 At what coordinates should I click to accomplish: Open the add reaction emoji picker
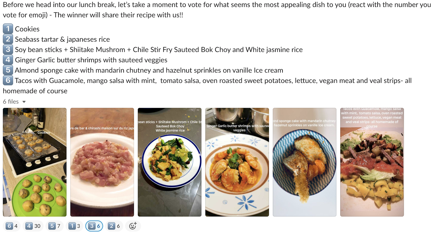click(x=133, y=226)
